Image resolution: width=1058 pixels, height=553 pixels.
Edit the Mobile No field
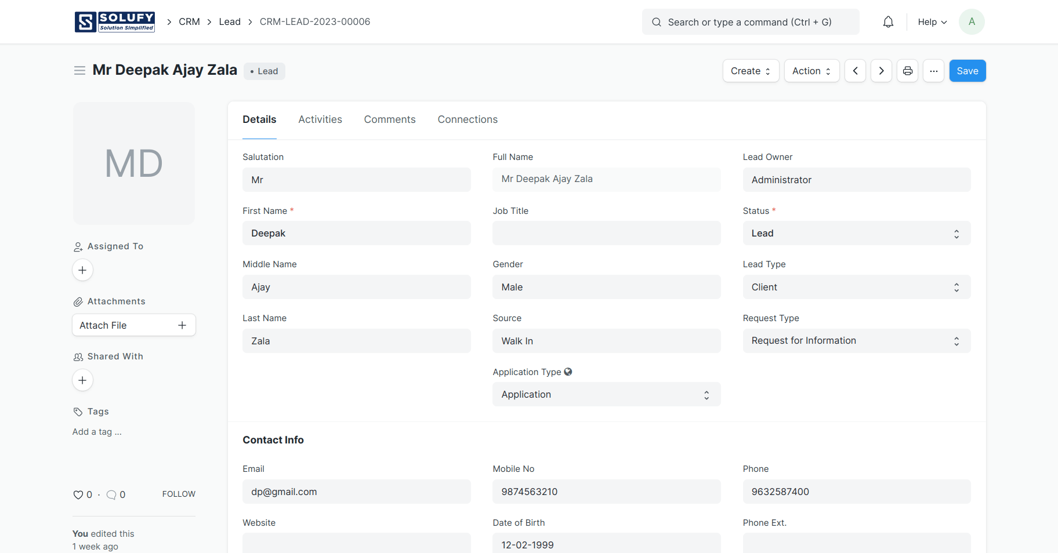pyautogui.click(x=606, y=492)
